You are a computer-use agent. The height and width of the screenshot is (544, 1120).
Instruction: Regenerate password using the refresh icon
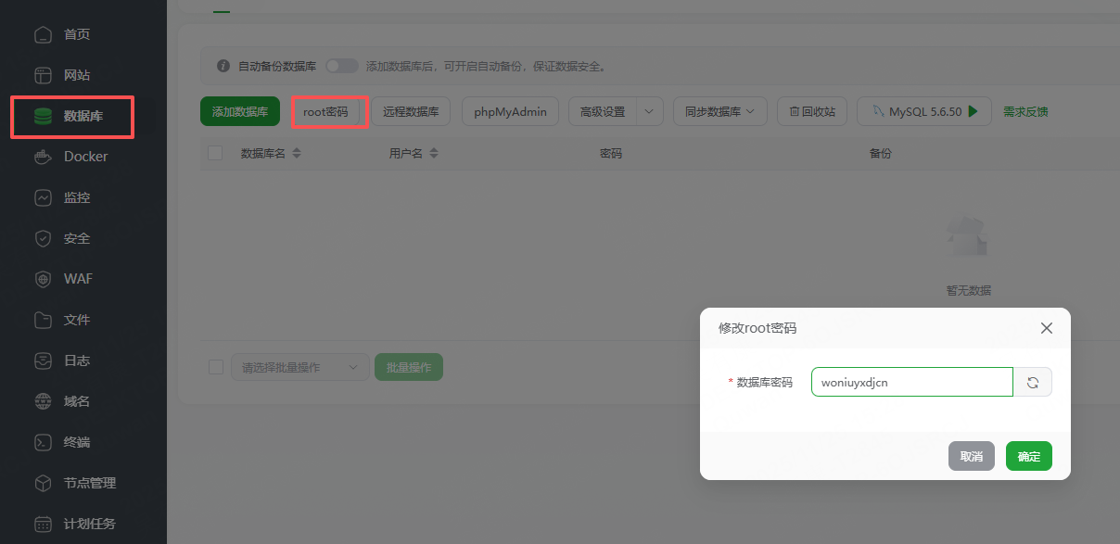tap(1032, 381)
